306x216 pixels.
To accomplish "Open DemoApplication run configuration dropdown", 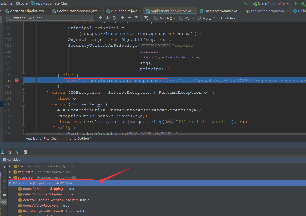I will tap(271, 3).
